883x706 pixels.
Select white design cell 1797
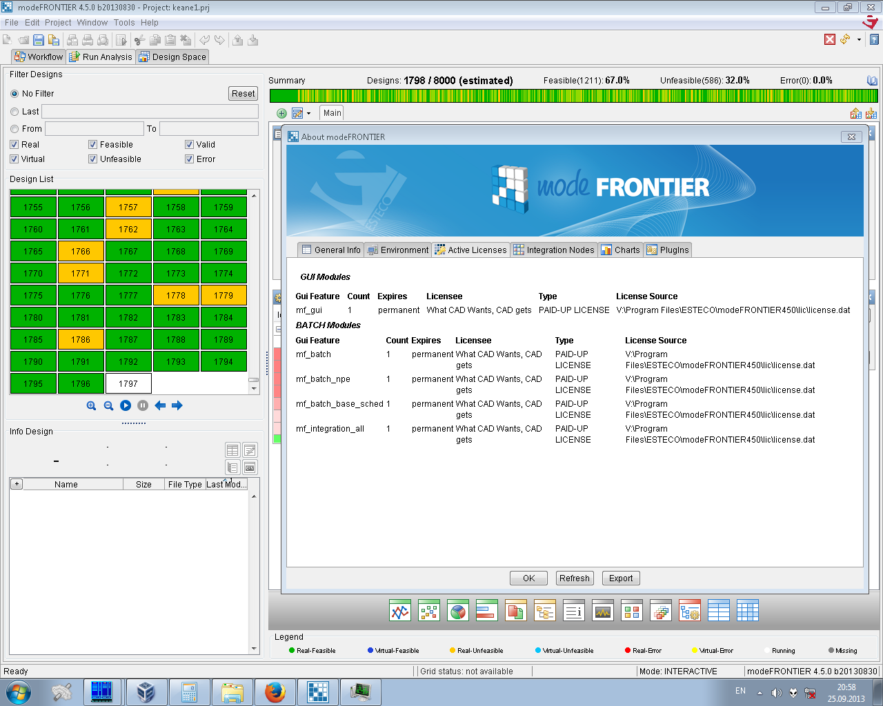pyautogui.click(x=128, y=383)
